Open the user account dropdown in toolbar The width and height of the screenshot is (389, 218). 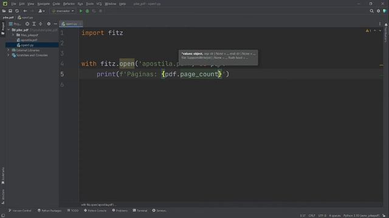click(x=41, y=11)
